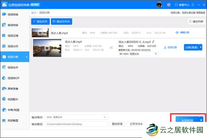Play the 流水人家.mp4 preview thumbnail
This screenshot has height=138, width=207.
[x=47, y=48]
